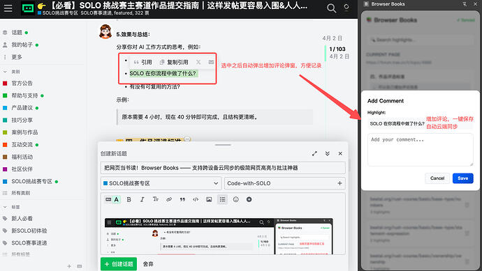
Task: Open the Code-with-SOLO tag selector
Action: click(x=285, y=183)
